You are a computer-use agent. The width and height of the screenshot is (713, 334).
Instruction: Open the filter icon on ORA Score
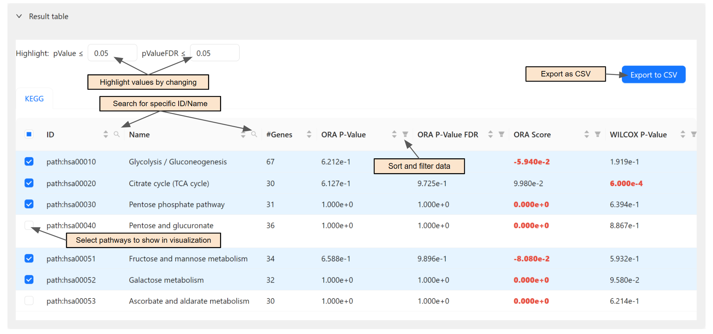(597, 134)
